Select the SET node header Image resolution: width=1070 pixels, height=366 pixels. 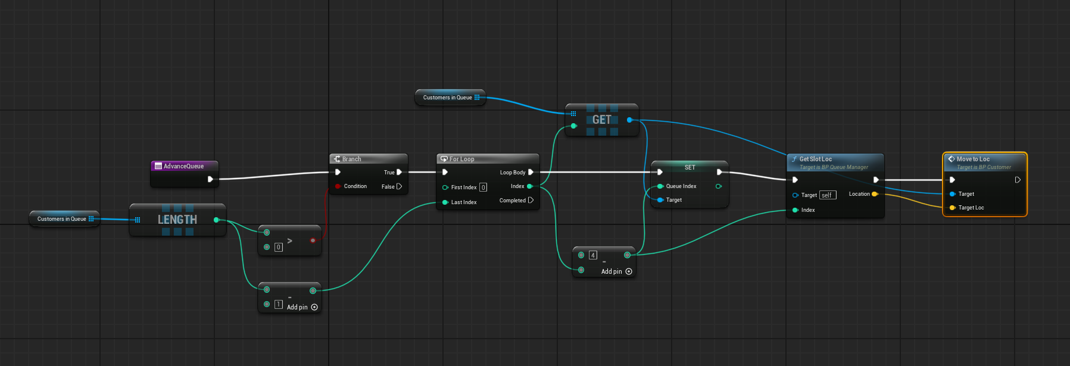(x=690, y=167)
